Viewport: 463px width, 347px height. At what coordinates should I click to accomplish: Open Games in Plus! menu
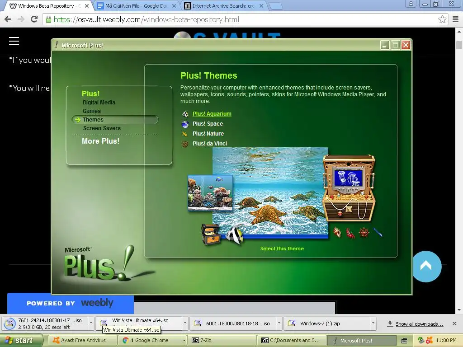click(91, 111)
